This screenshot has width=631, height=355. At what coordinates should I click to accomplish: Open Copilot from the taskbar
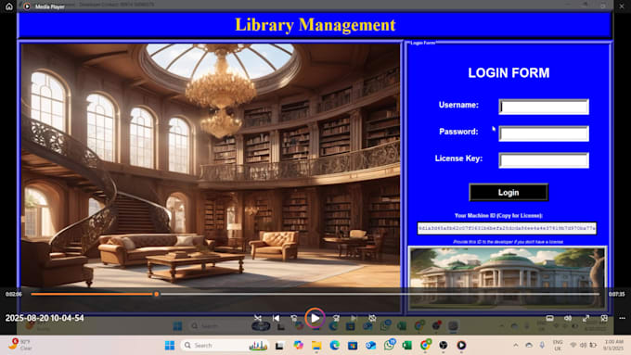click(x=298, y=346)
